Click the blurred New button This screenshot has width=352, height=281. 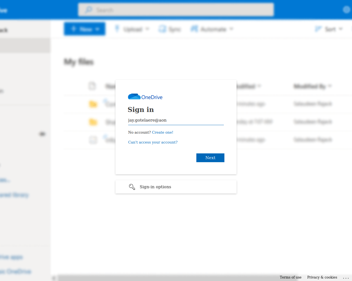click(85, 29)
